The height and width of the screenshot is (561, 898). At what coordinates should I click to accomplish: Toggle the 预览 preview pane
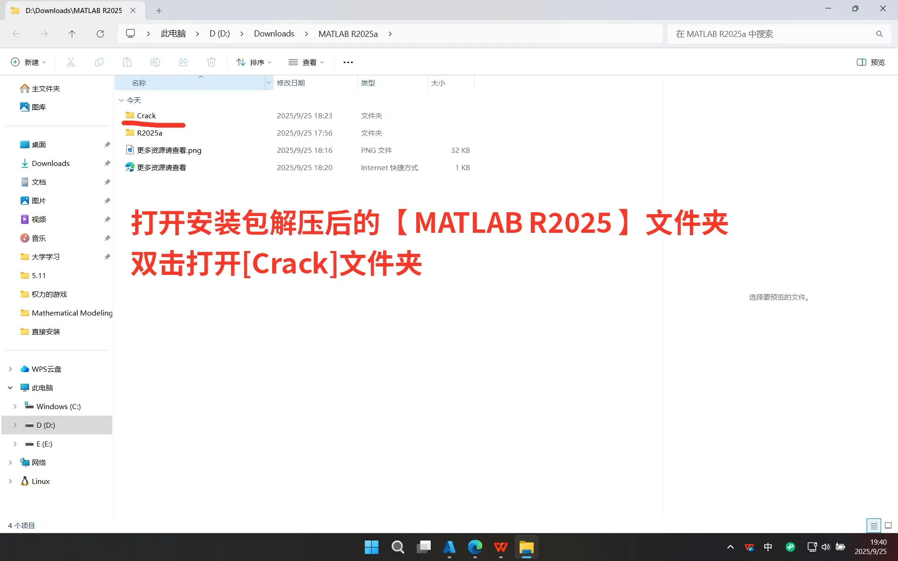(870, 62)
